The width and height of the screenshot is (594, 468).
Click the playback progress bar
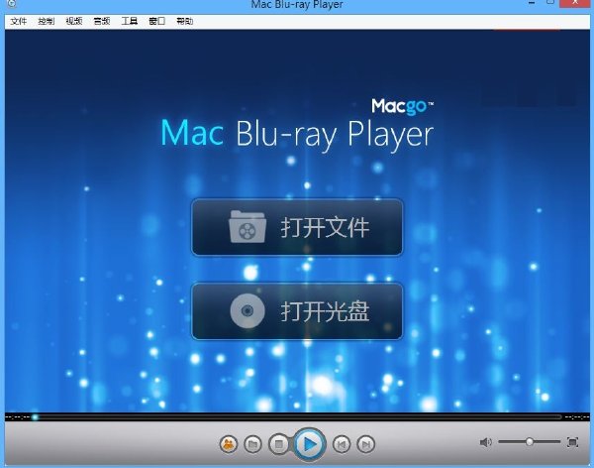[297, 417]
